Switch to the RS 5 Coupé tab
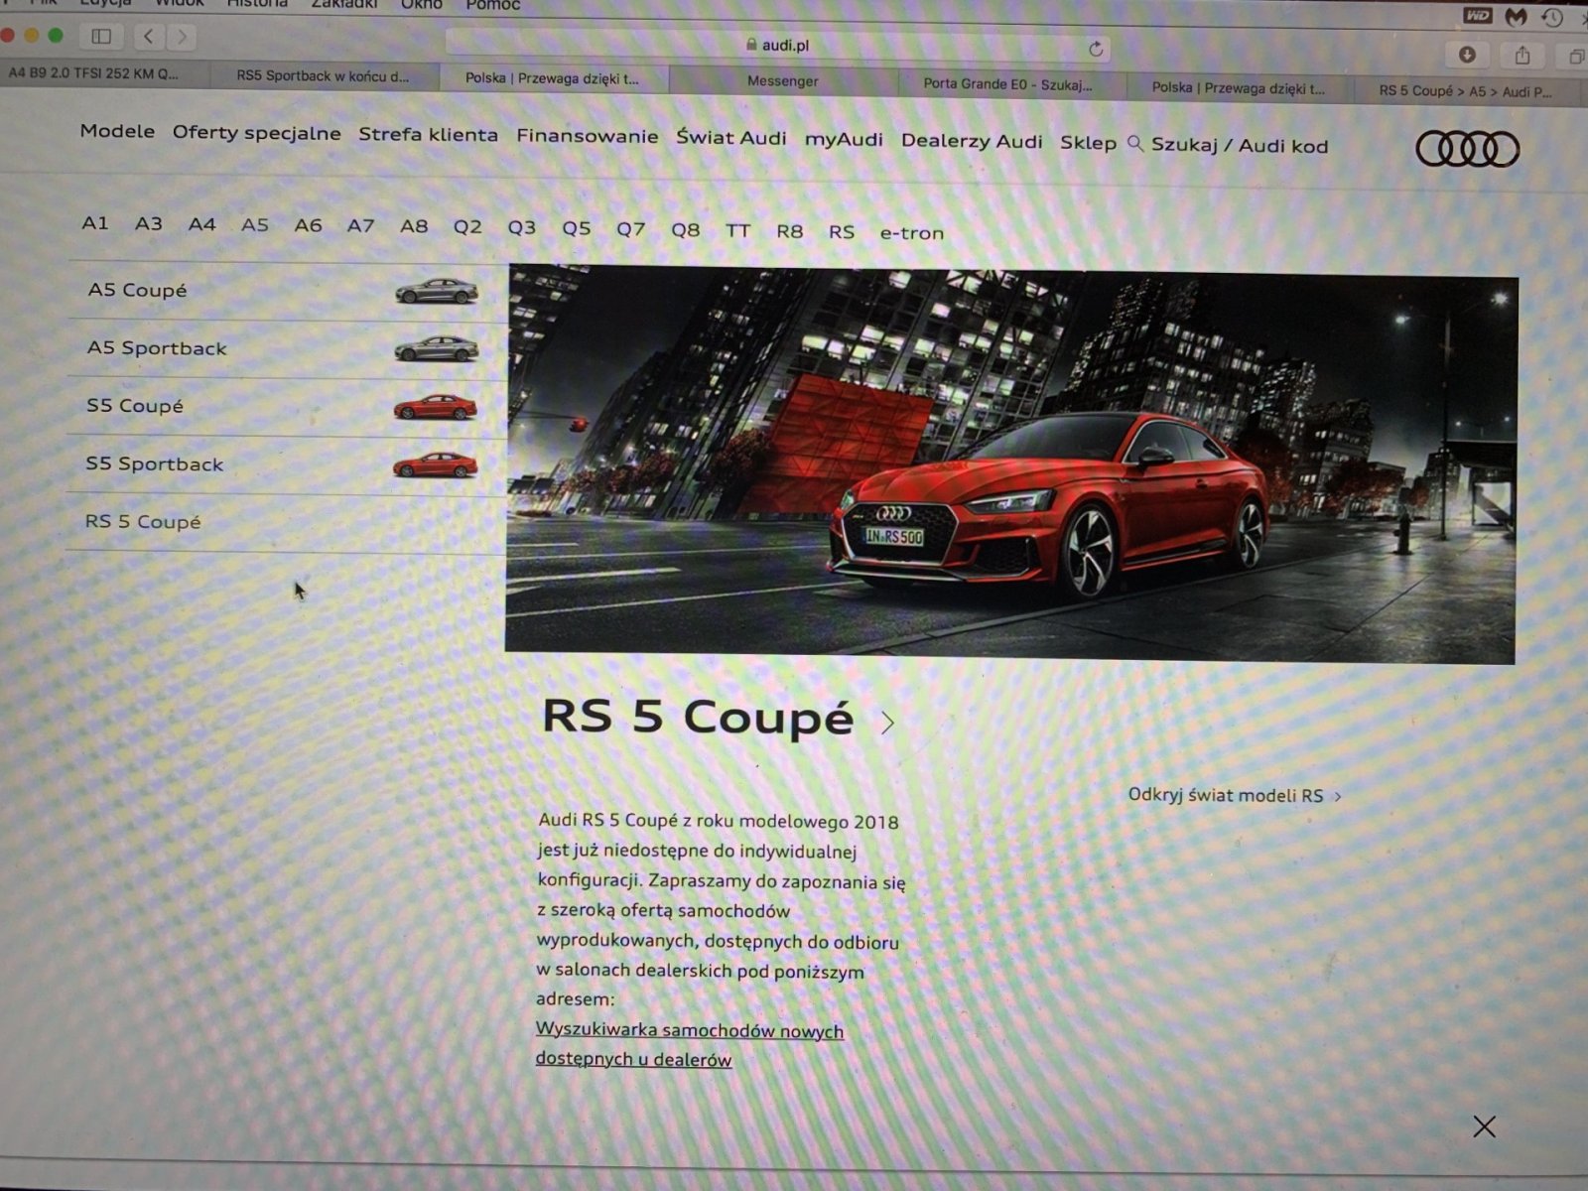Viewport: 1588px width, 1191px height. (1465, 91)
